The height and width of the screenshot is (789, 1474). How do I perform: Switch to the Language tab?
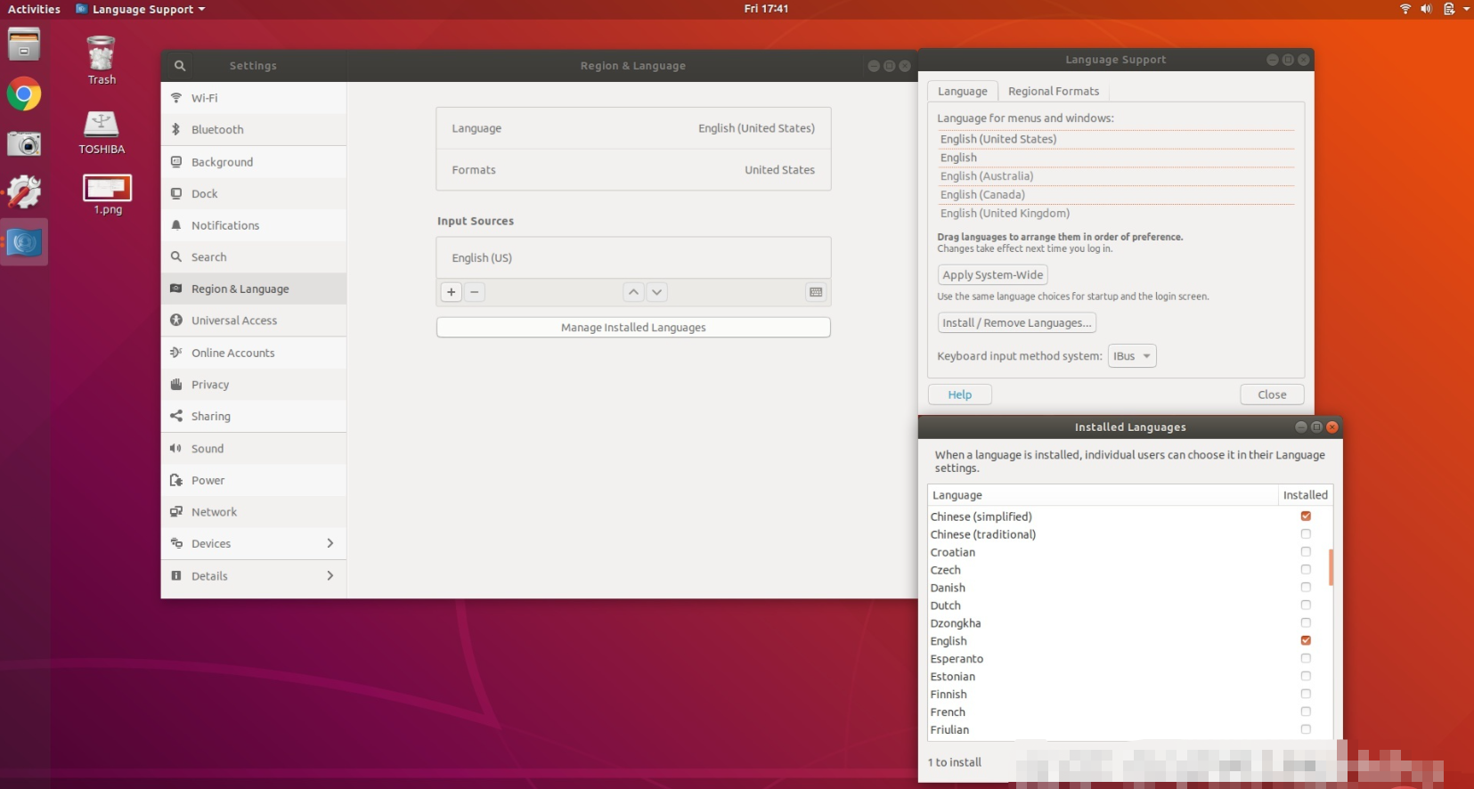(x=962, y=91)
